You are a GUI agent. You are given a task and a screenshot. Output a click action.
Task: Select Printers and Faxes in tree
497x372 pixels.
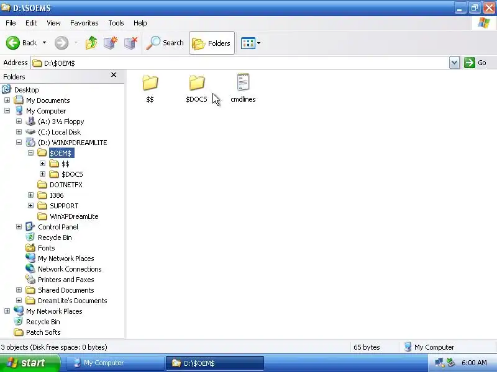[66, 280]
